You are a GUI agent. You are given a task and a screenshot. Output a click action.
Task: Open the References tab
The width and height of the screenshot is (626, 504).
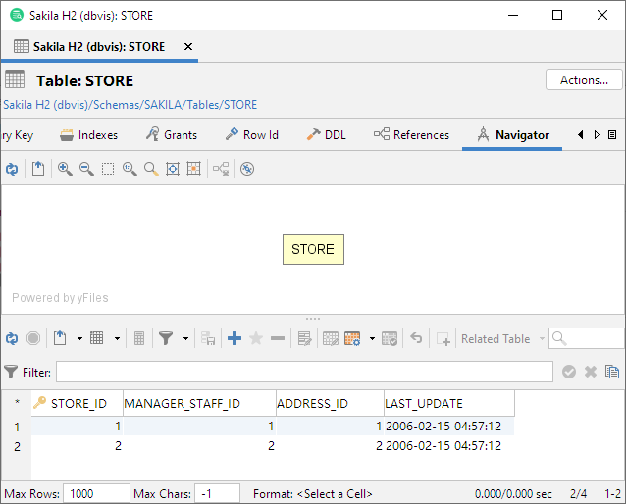coord(411,135)
